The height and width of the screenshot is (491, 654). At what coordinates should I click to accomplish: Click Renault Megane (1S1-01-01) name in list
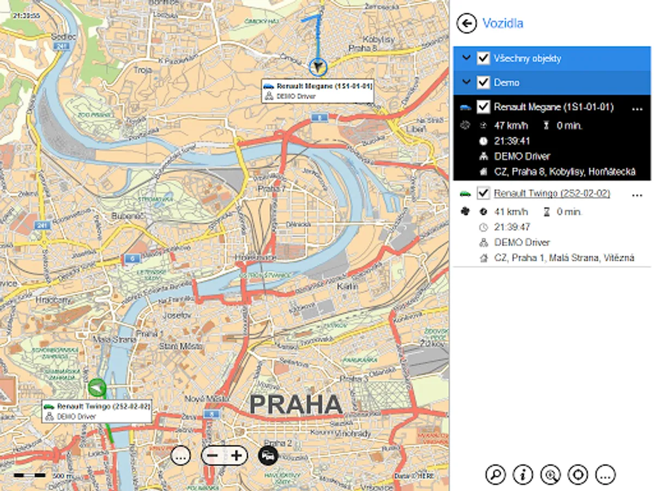click(554, 107)
